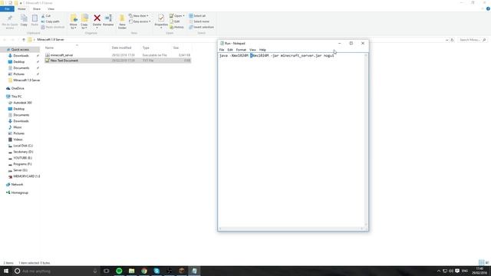Open Music under This PC
Viewport: 491px width, 276px height.
tap(18, 127)
